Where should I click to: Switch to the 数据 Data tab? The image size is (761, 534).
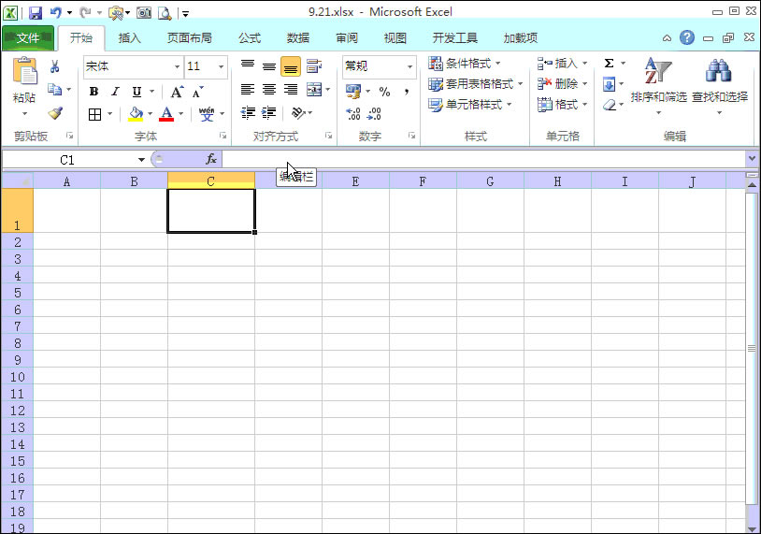coord(298,37)
